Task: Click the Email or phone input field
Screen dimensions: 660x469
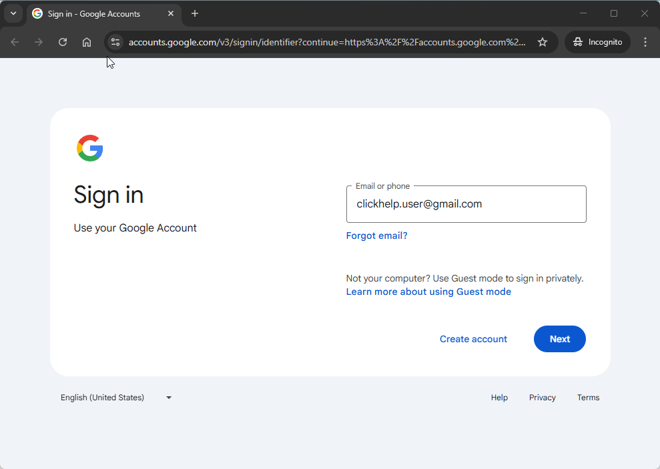Action: point(466,203)
